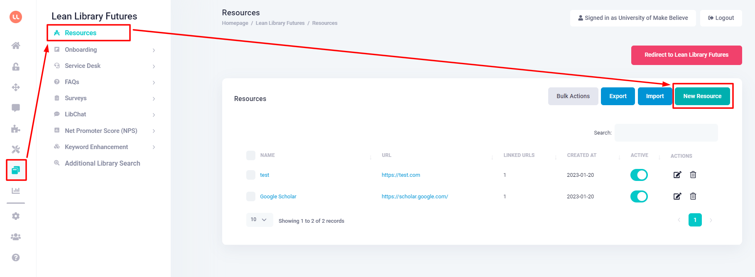Check the checkbox for Google Scholar row
This screenshot has height=277, width=755.
click(251, 196)
